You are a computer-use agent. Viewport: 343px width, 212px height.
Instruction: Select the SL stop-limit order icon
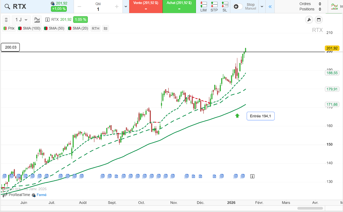(x=225, y=7)
